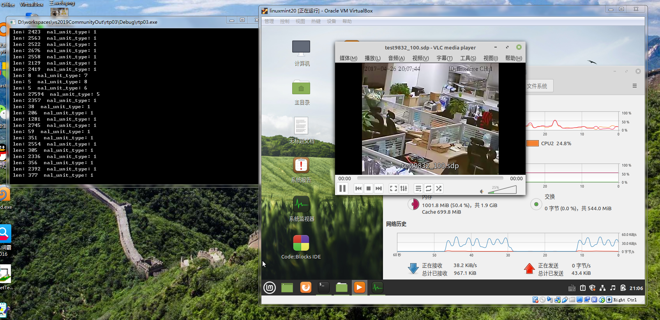This screenshot has height=320, width=660.
Task: Open on-screen keyboard tray icon
Action: [x=572, y=288]
